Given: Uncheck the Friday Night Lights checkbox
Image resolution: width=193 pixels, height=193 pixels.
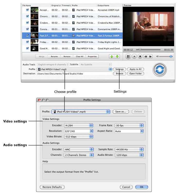Looking at the screenshot, I should (28, 42).
